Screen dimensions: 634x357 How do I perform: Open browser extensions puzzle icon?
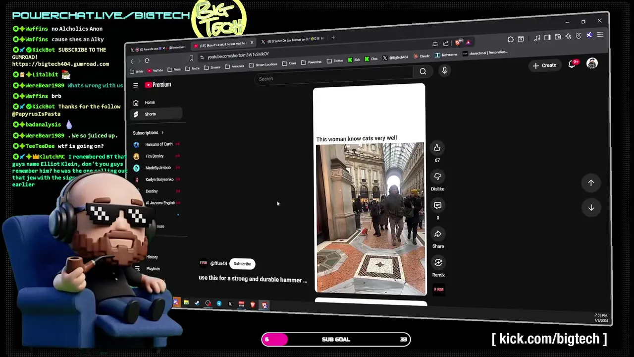coord(511,39)
